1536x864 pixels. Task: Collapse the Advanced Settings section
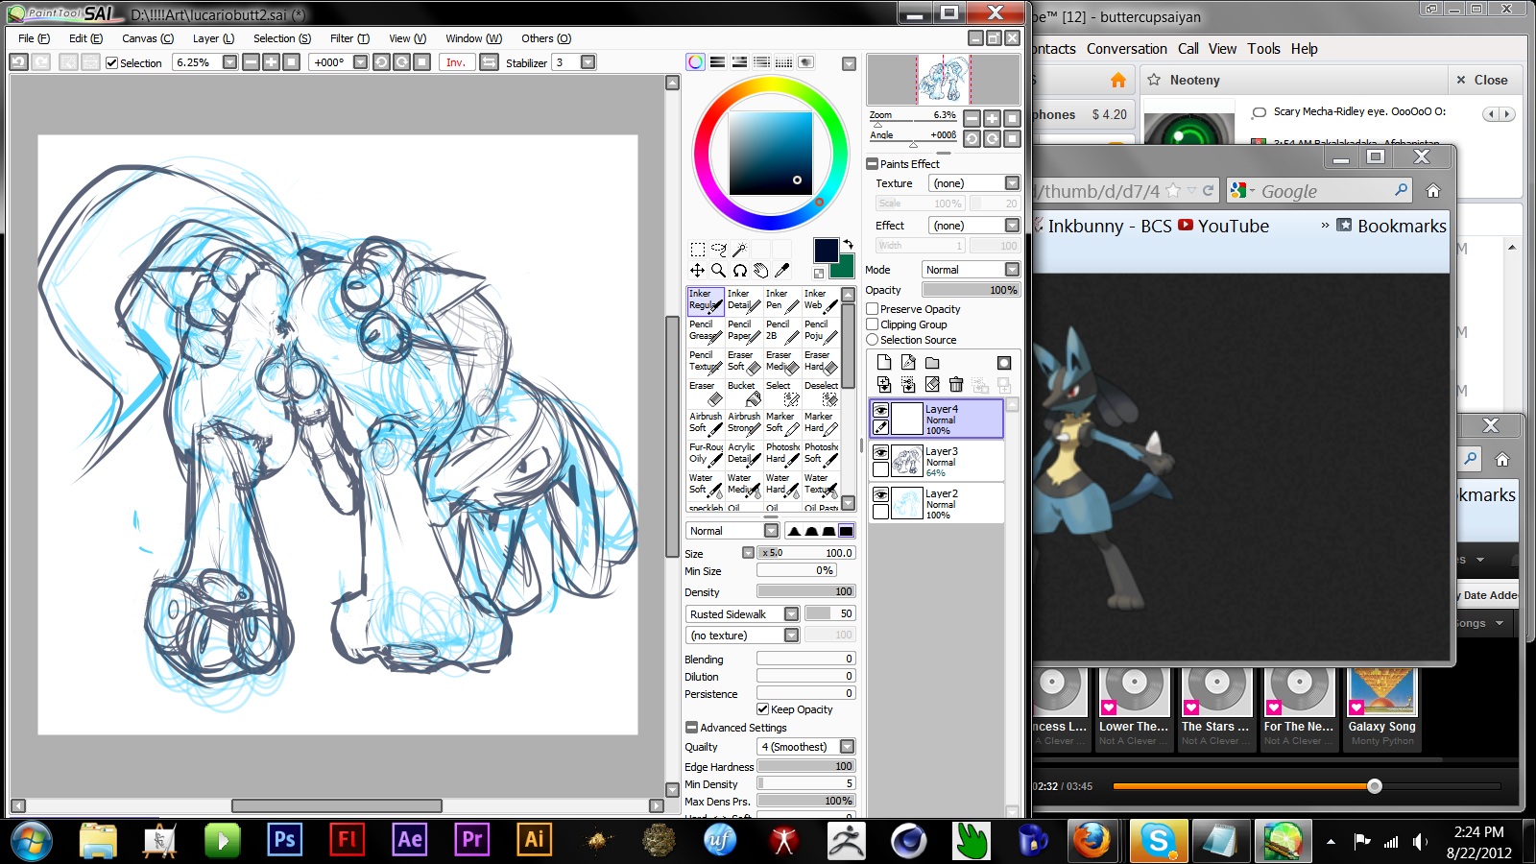(x=691, y=728)
